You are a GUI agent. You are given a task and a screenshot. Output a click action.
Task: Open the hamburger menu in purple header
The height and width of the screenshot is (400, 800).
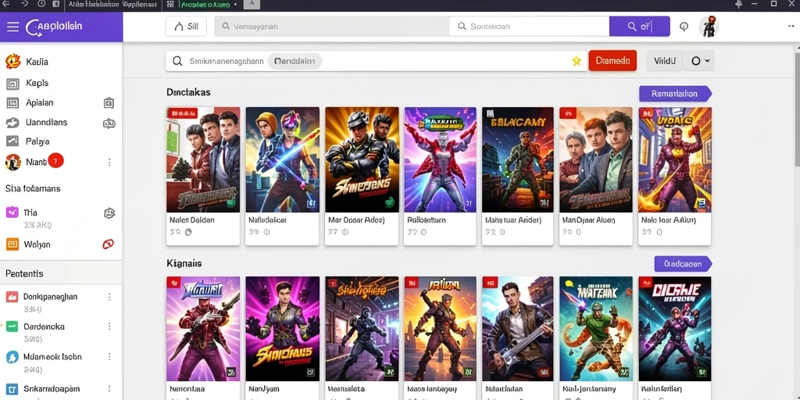click(x=12, y=27)
